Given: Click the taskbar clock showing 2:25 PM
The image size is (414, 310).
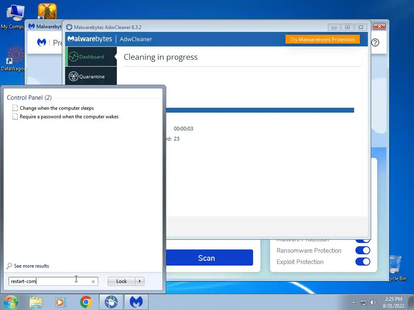Looking at the screenshot, I should coord(393,302).
